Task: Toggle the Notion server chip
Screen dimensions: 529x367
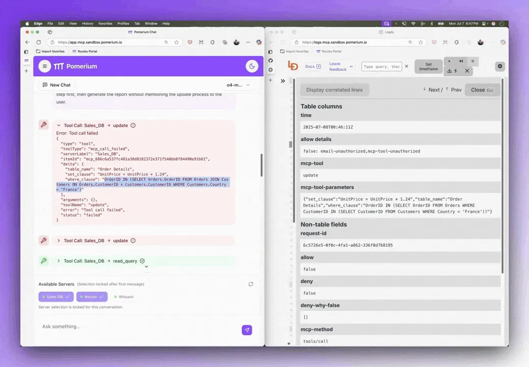Action: coord(92,297)
